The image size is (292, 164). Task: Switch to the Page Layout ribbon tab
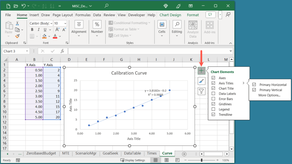63,15
